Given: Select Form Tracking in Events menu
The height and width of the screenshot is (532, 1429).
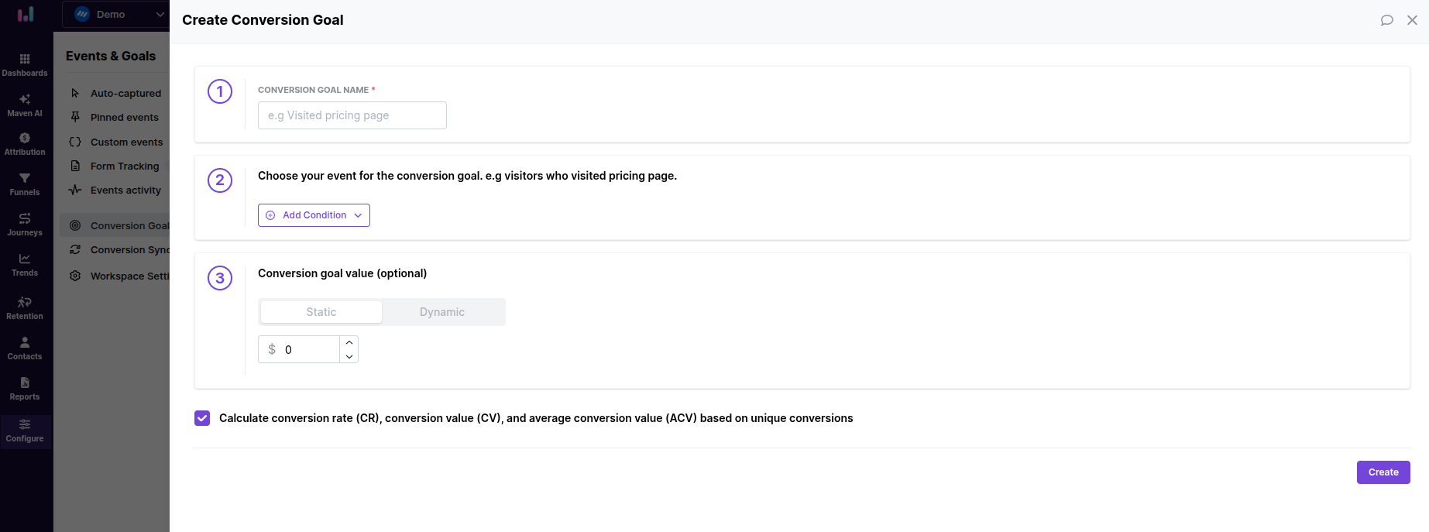Looking at the screenshot, I should pyautogui.click(x=124, y=166).
